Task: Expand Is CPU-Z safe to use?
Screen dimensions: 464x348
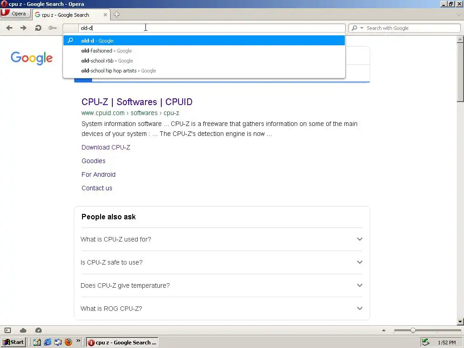Action: [x=221, y=262]
